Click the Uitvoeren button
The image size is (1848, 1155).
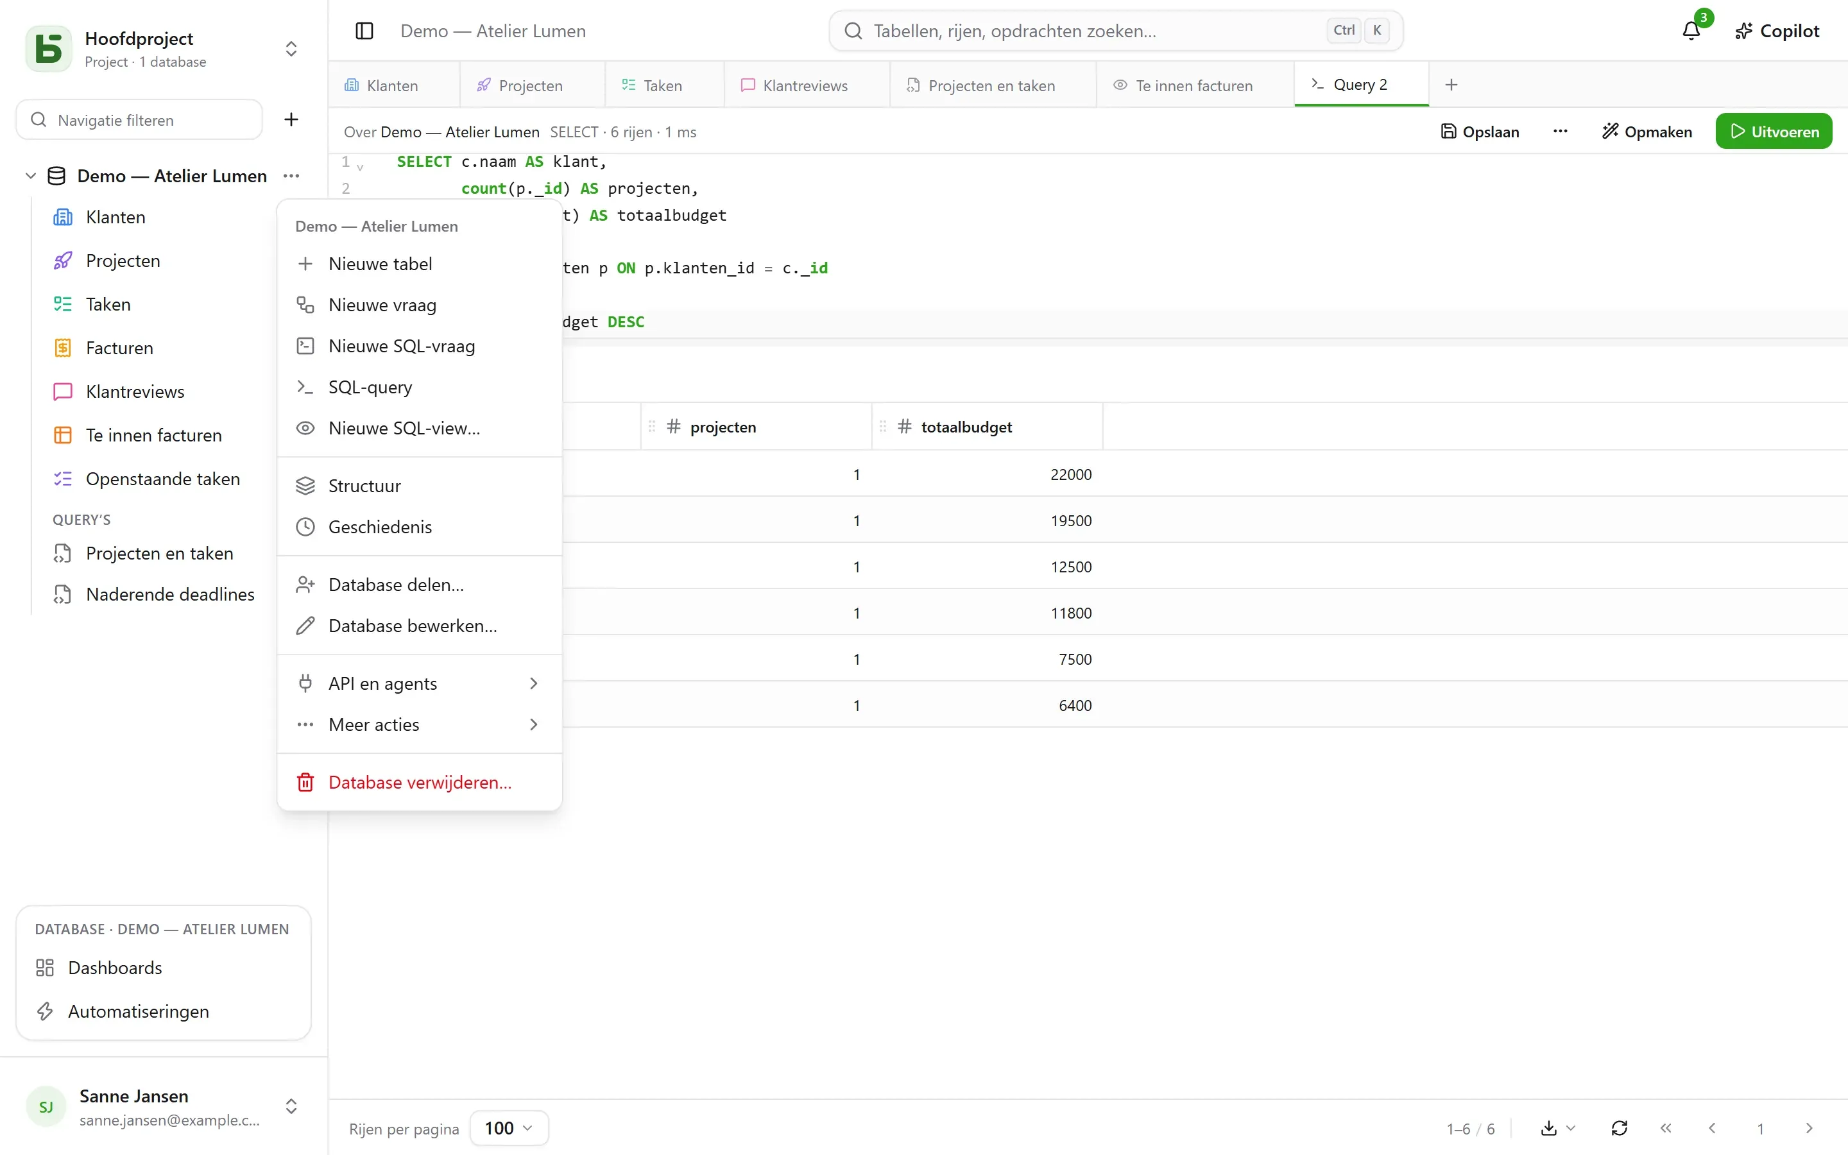click(x=1773, y=132)
